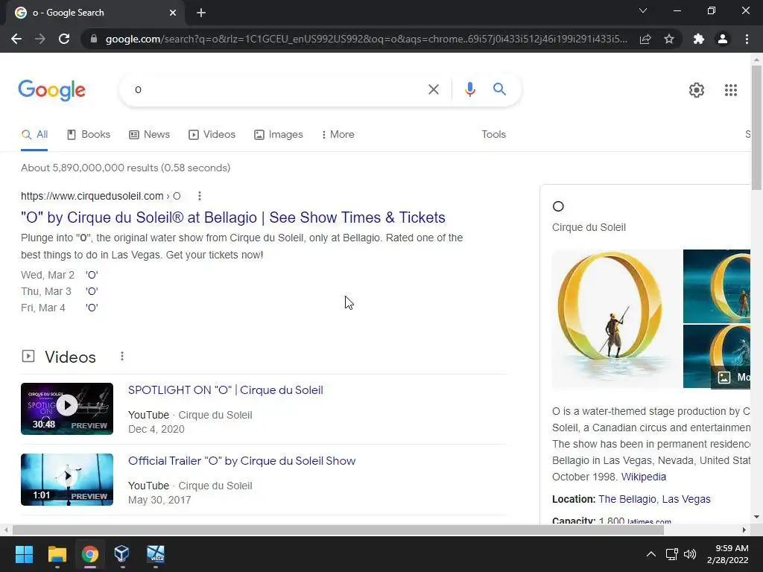This screenshot has width=763, height=572.
Task: Play the SPOTLIGHT ON "O" video thumbnail
Action: tap(67, 409)
